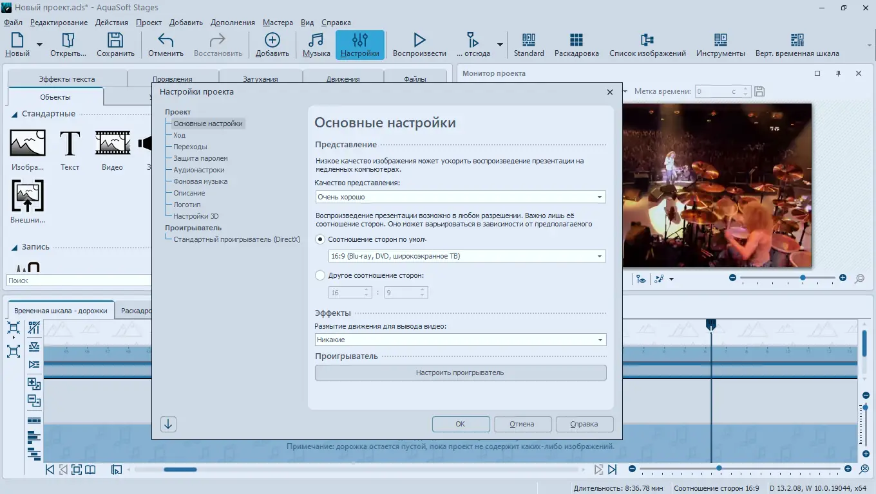Click the Поиск search field

click(79, 280)
